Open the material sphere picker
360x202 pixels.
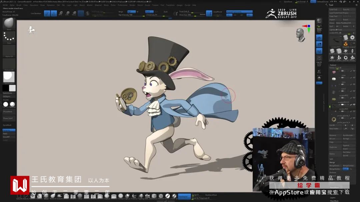tap(9, 77)
